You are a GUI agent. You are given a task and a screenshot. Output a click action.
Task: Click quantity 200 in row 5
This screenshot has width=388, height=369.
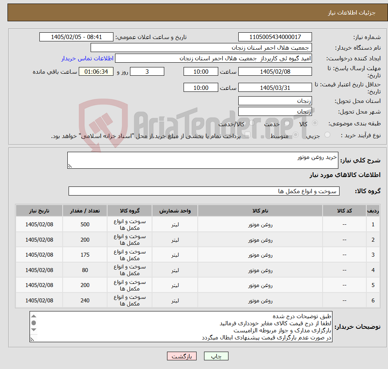[x=85, y=285]
